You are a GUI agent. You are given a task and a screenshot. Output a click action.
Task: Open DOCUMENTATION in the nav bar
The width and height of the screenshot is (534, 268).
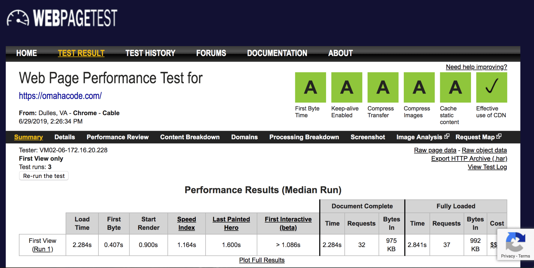point(277,53)
